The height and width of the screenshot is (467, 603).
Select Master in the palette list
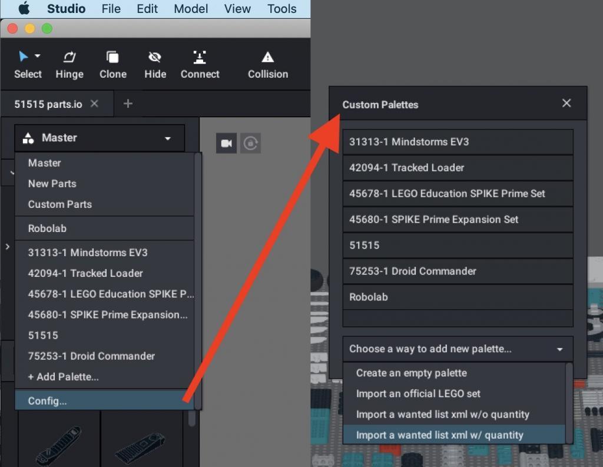pyautogui.click(x=104, y=163)
